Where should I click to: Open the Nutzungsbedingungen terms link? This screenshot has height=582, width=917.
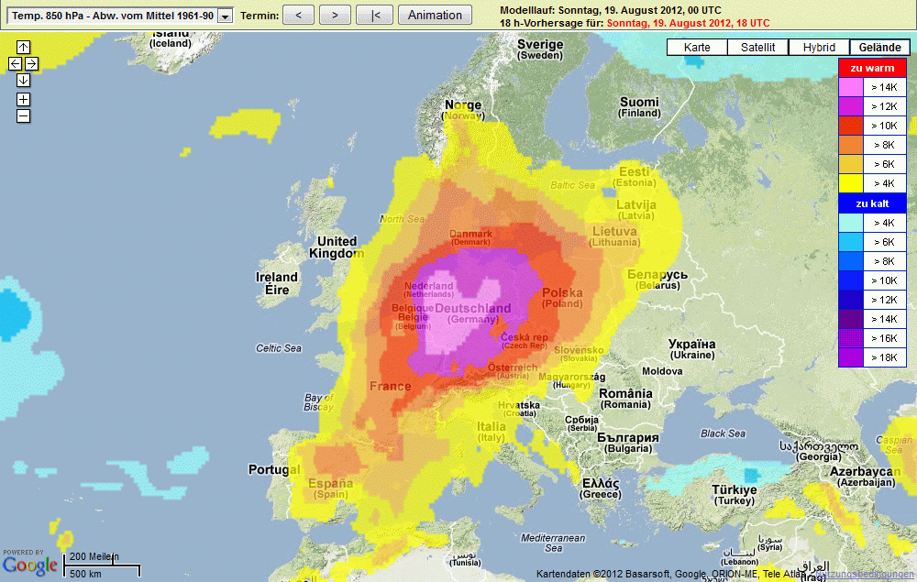pos(866,575)
